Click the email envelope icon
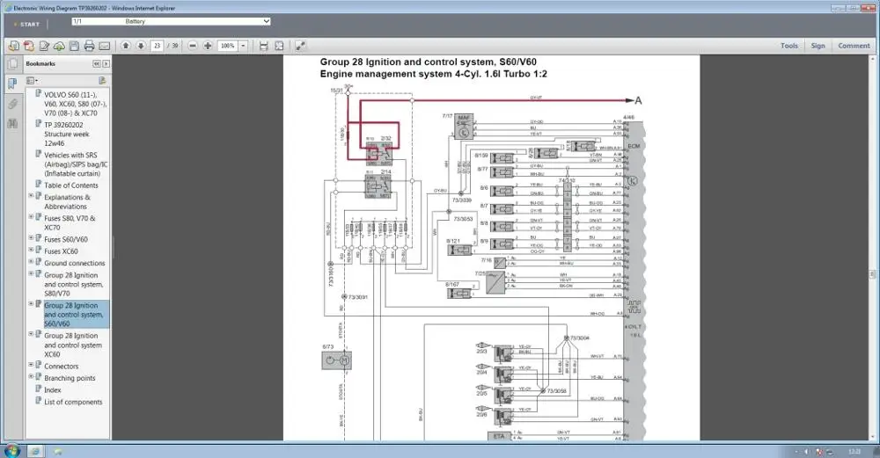This screenshot has width=880, height=458. pos(105,46)
